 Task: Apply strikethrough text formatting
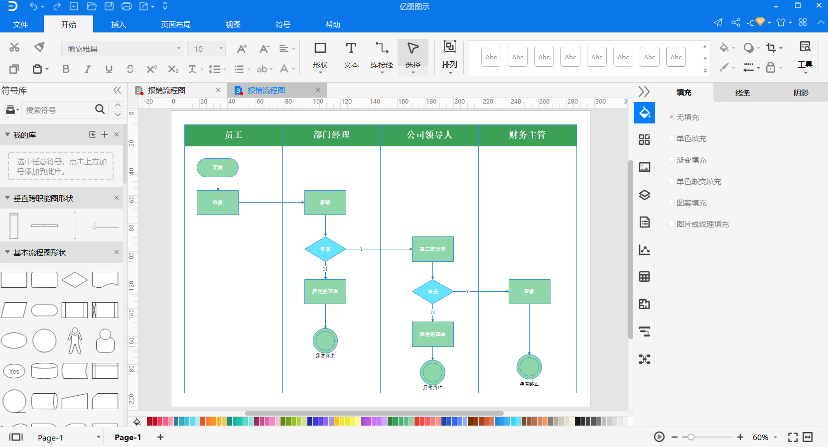click(130, 69)
